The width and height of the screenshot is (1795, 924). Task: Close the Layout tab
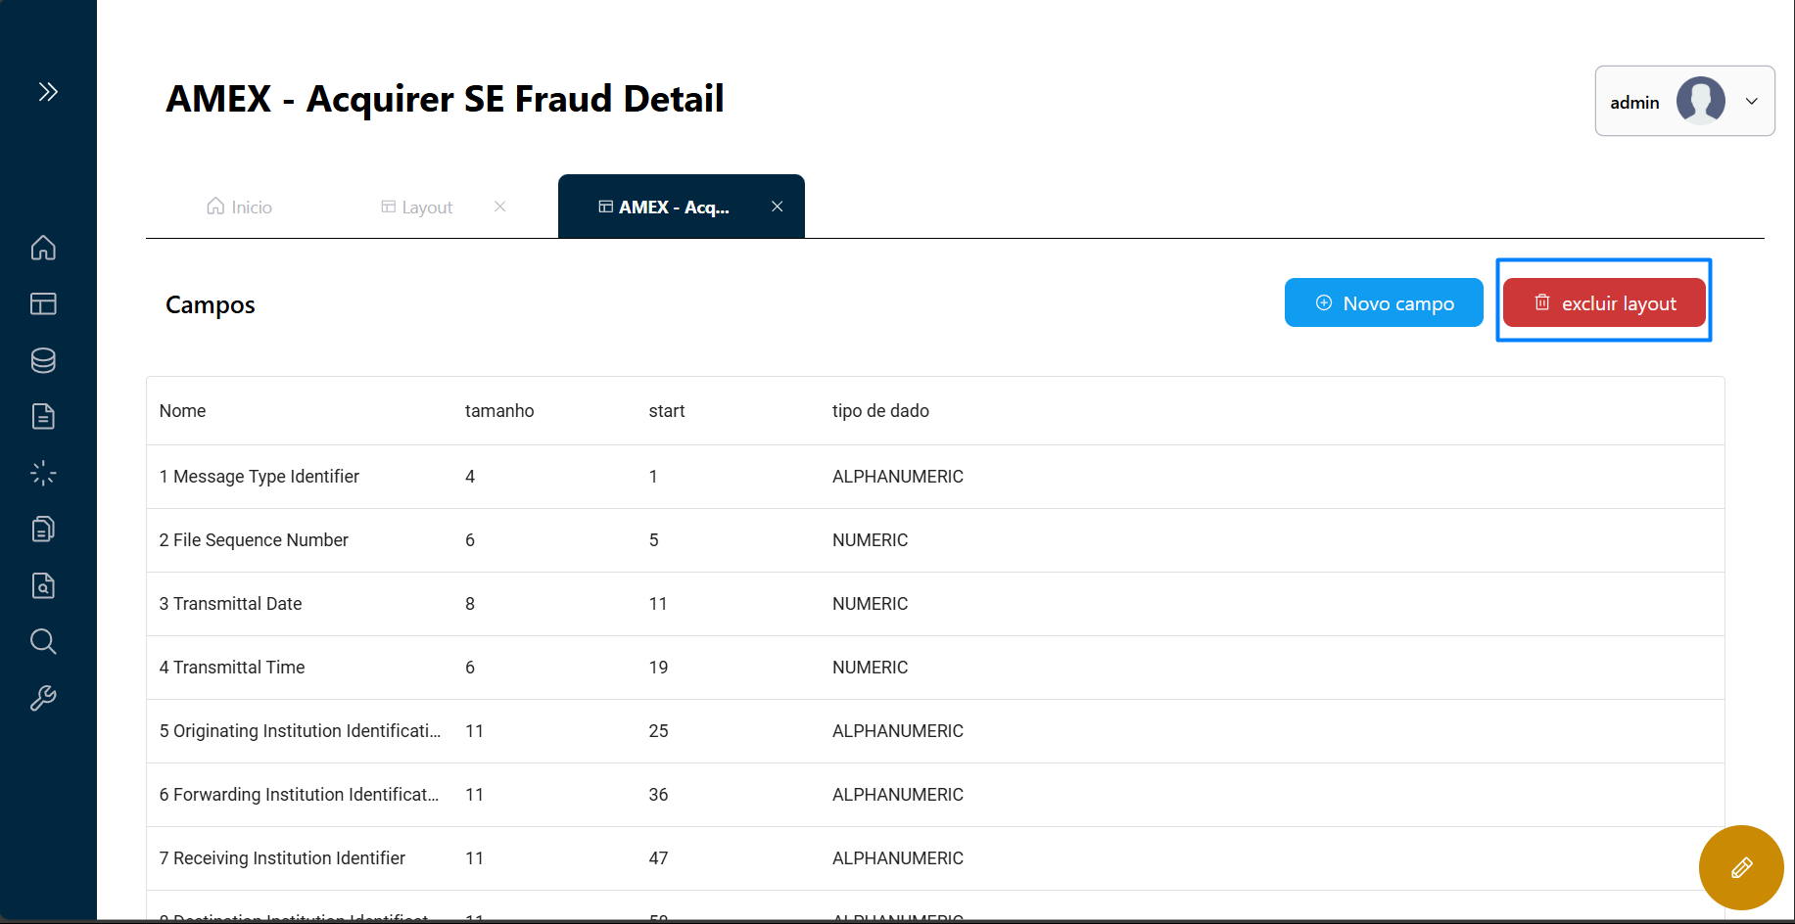(500, 207)
